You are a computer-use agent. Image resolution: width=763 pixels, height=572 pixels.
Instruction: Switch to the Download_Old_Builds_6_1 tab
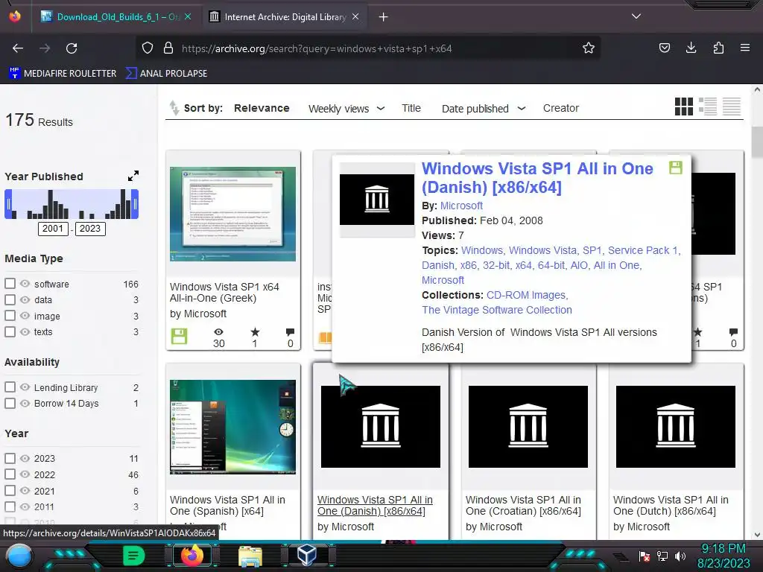click(x=117, y=17)
